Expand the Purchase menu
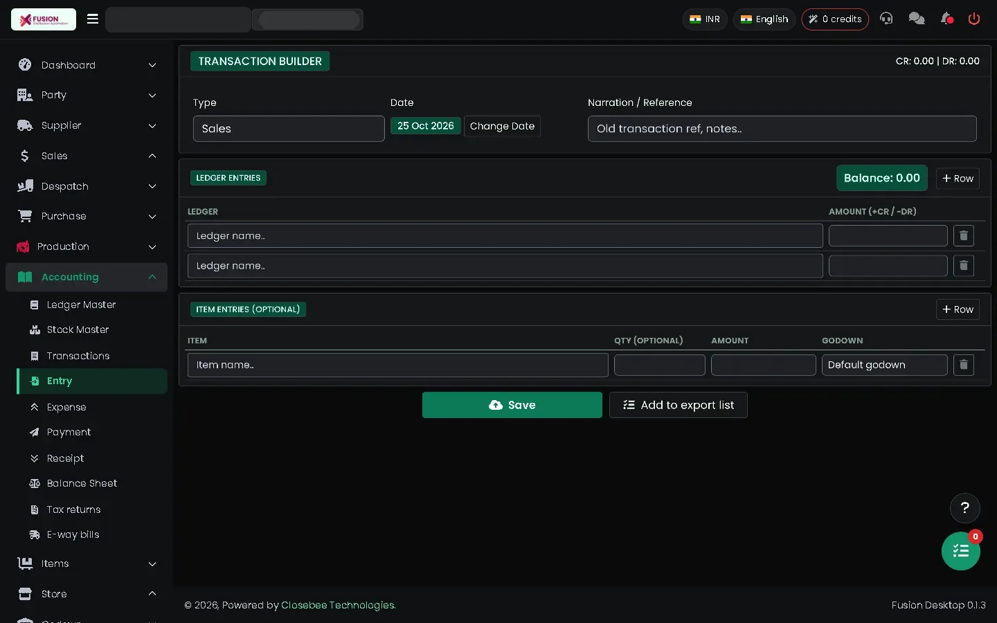The image size is (997, 623). (87, 216)
